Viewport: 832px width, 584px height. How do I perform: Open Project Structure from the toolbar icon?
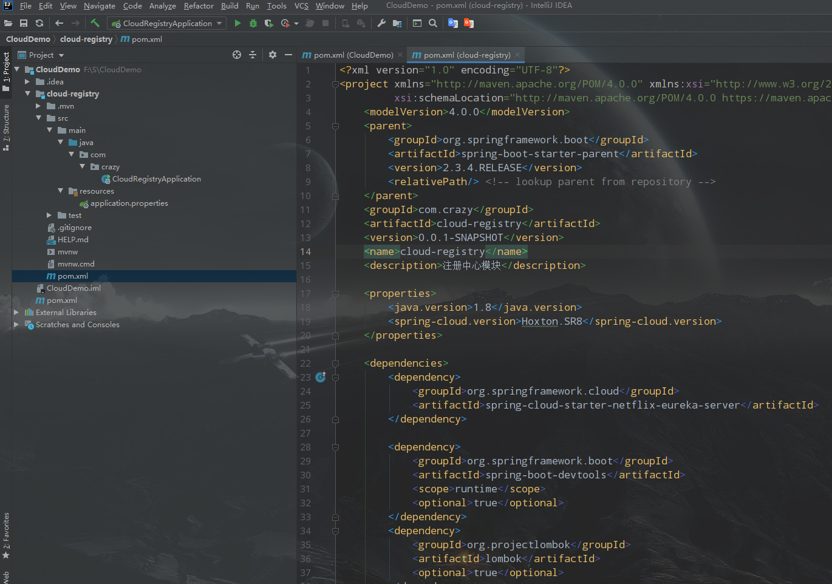coord(397,23)
